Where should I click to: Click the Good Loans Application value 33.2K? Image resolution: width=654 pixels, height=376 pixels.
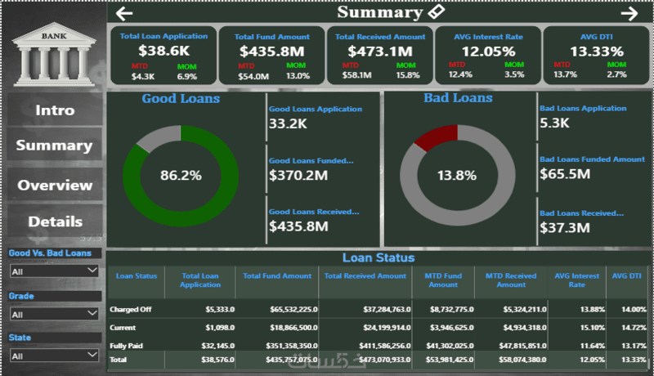pos(288,123)
